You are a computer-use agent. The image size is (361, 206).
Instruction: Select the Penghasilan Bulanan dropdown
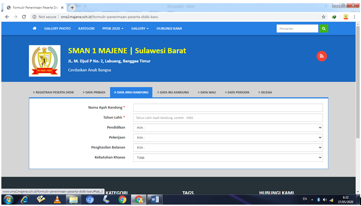[x=228, y=147]
